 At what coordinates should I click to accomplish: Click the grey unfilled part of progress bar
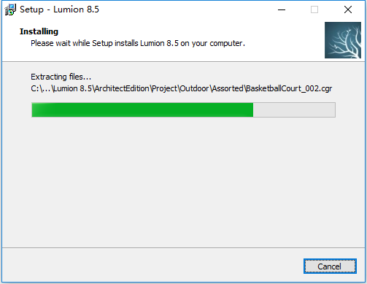[294, 110]
